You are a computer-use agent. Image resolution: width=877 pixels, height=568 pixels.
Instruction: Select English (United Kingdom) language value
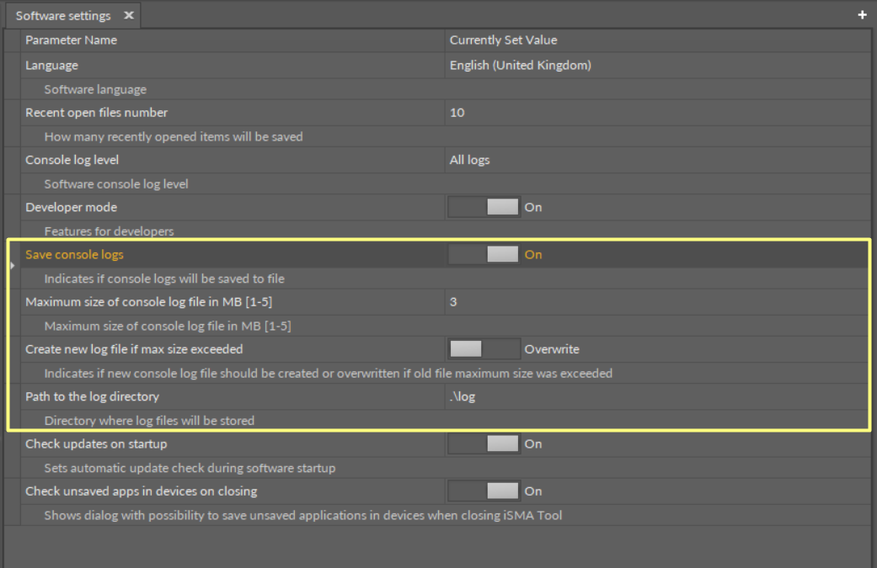pyautogui.click(x=520, y=65)
